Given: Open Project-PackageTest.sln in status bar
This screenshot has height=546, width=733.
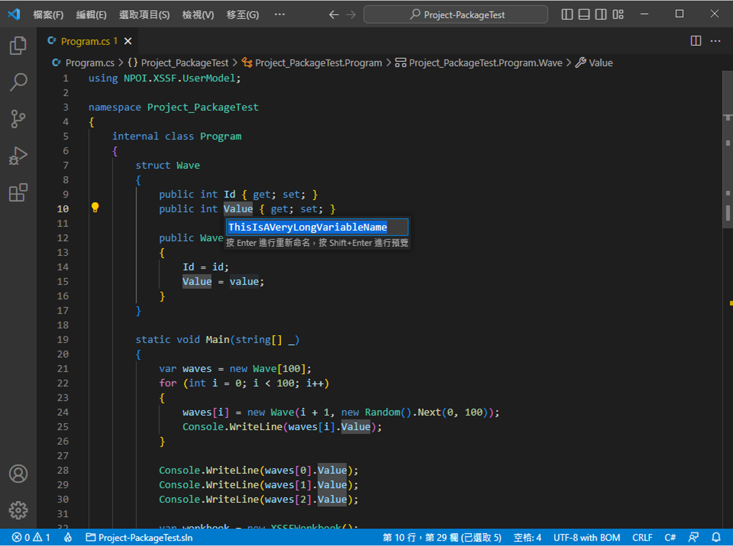Looking at the screenshot, I should tap(139, 537).
